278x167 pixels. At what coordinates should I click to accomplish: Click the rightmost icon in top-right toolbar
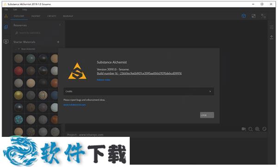pos(263,16)
